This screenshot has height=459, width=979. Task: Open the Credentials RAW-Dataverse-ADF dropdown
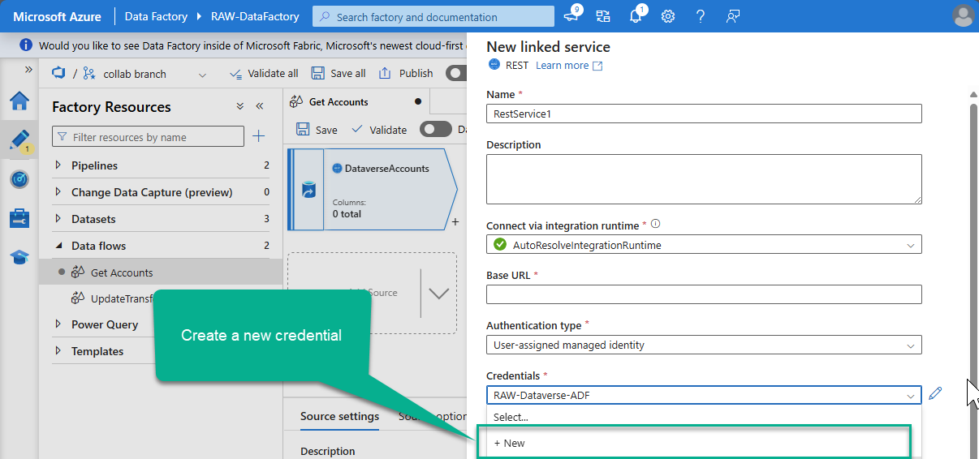pyautogui.click(x=704, y=395)
